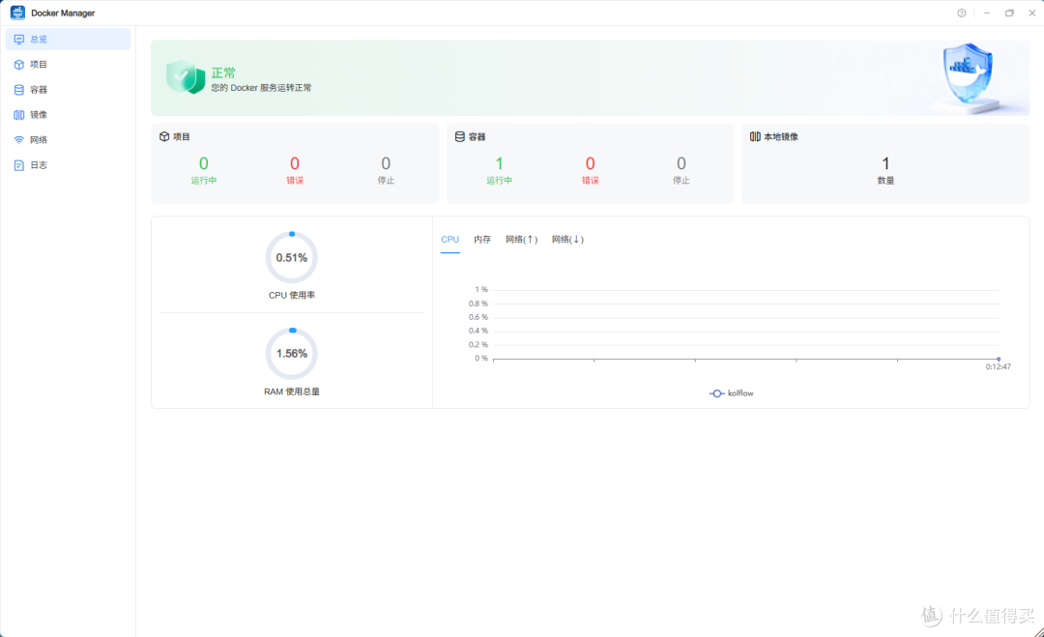
Task: Toggle the kolflow legend series
Action: click(731, 393)
